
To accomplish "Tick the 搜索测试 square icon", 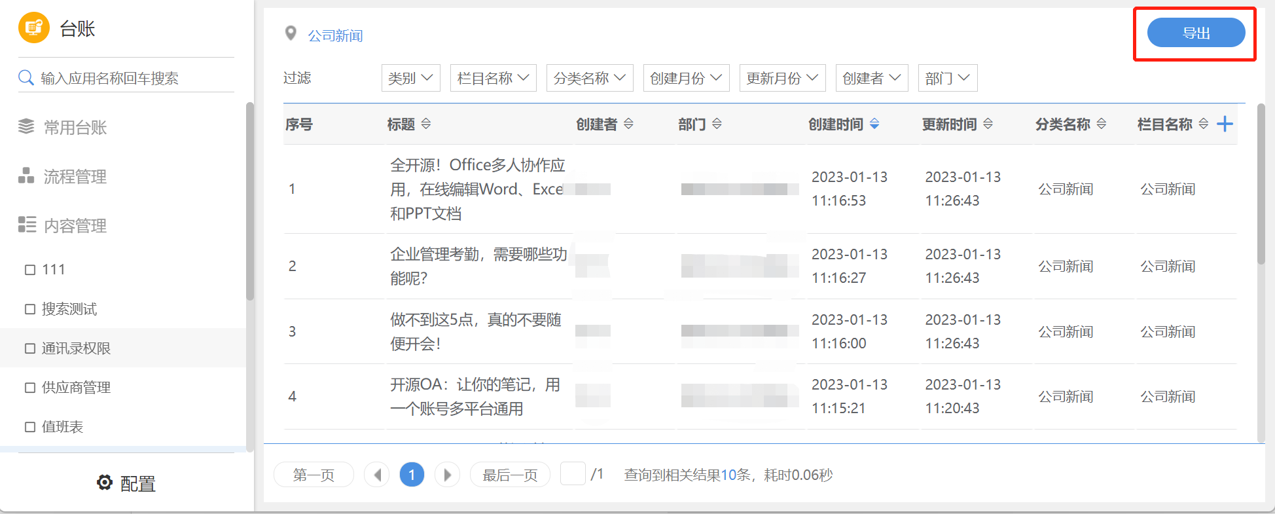I will 30,309.
